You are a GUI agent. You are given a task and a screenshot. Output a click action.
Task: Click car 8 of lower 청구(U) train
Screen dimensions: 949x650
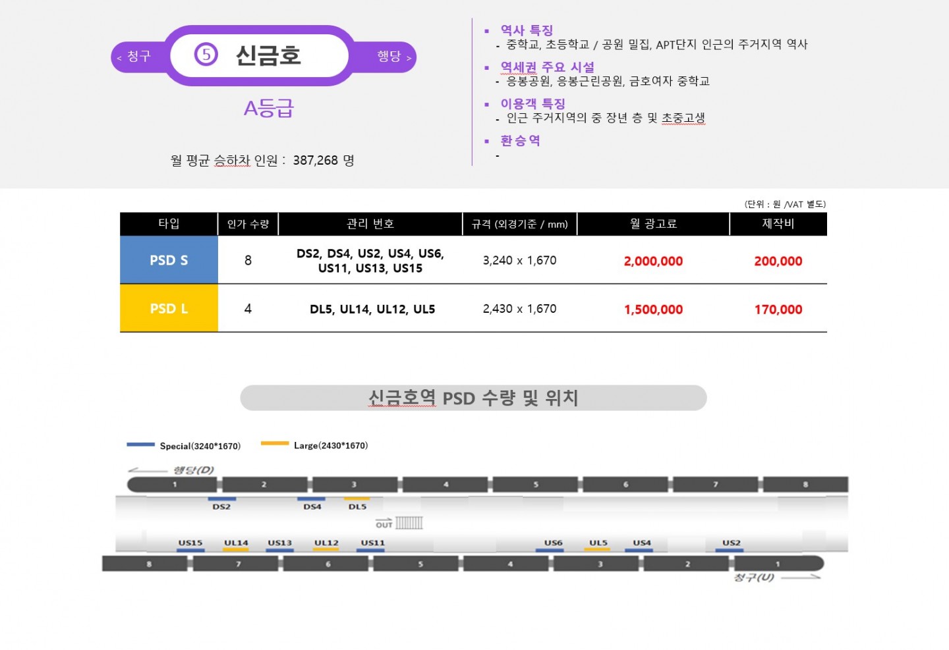146,564
